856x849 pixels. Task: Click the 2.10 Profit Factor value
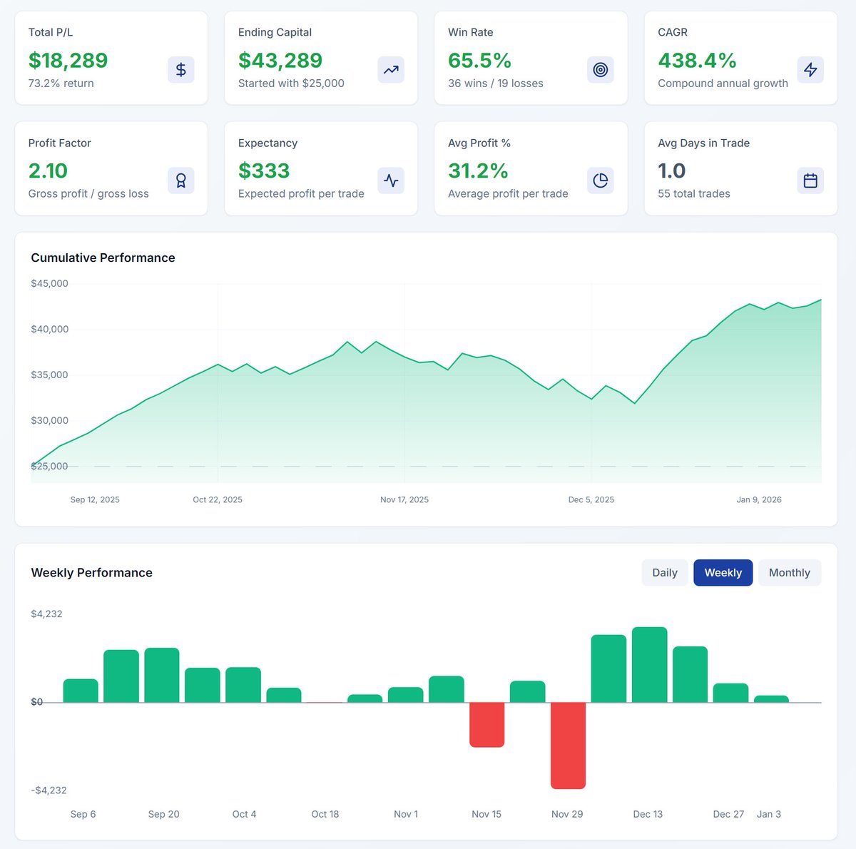(48, 171)
